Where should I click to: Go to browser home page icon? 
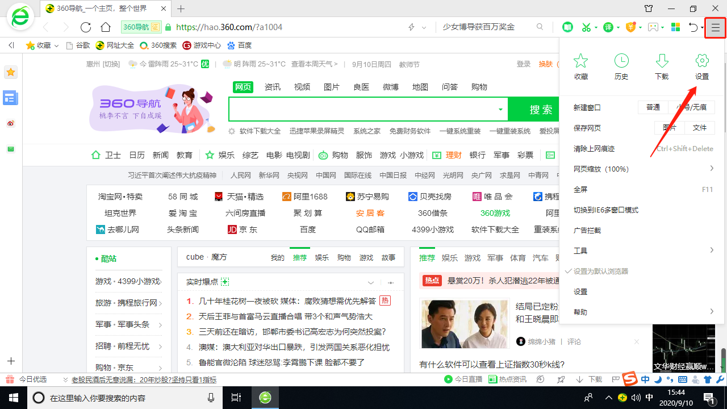click(x=105, y=27)
